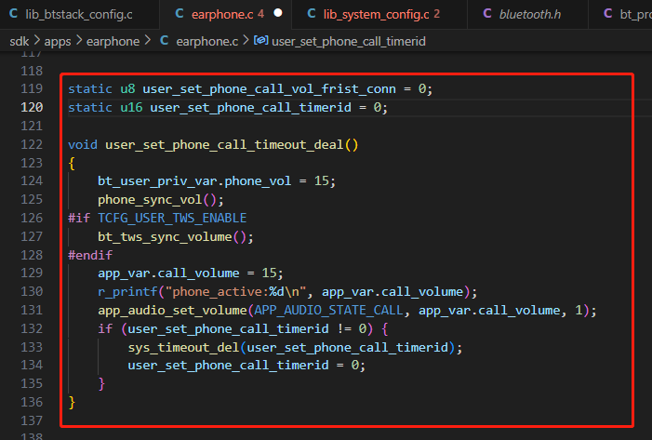Image resolution: width=652 pixels, height=440 pixels.
Task: Click user_set_phone_call_timerid declaration on line 120
Action: (251, 108)
